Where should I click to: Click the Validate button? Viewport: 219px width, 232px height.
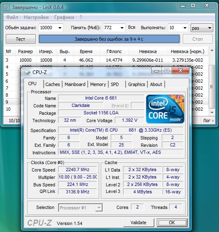click(138, 223)
